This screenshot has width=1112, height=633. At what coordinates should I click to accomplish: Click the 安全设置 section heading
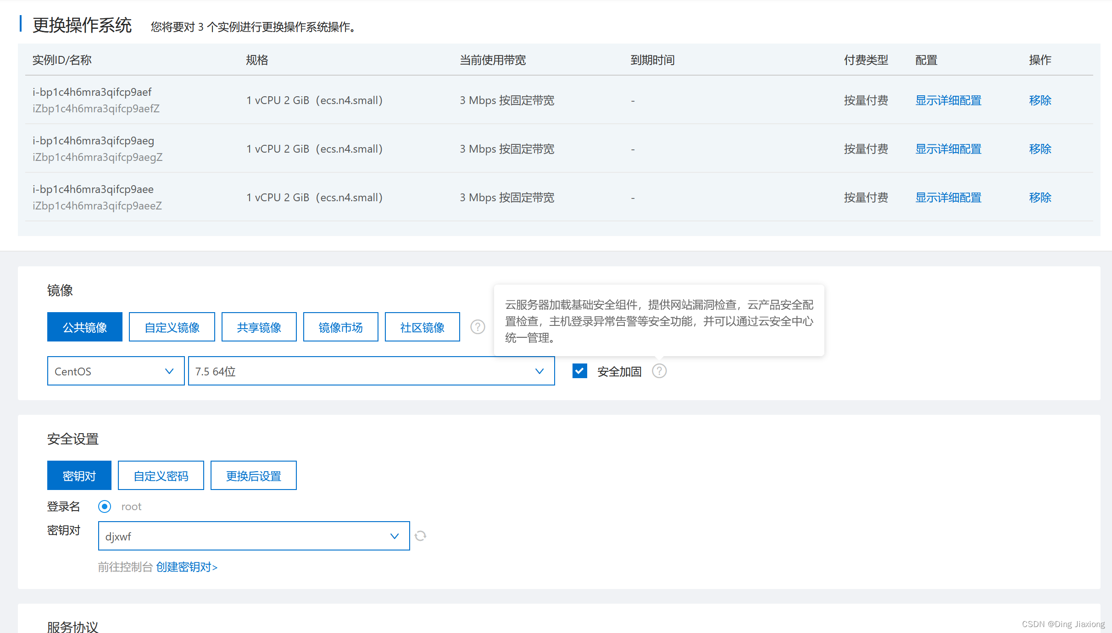73,439
